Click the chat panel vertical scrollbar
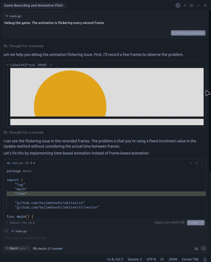Image resolution: width=211 pixels, height=262 pixels. point(210,91)
